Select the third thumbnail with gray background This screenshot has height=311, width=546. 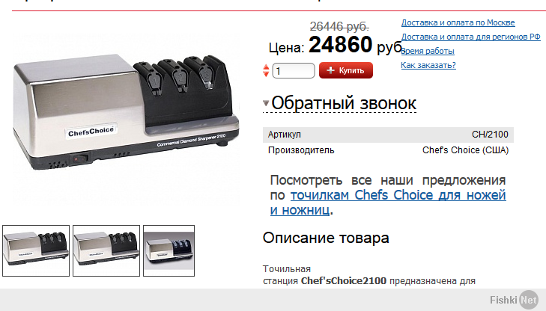coord(169,250)
